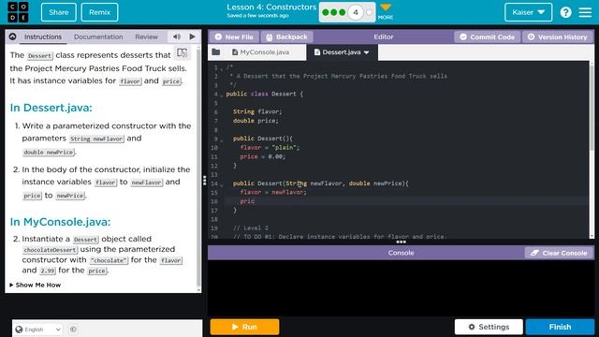Open the file browser folder icon
This screenshot has height=337, width=599.
pyautogui.click(x=216, y=52)
